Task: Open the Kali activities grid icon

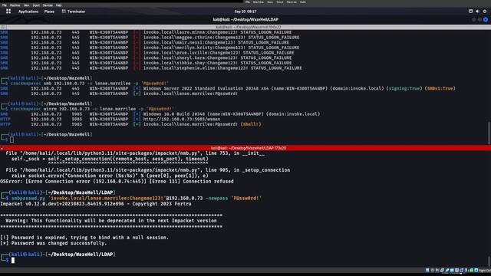Action: click(x=8, y=11)
